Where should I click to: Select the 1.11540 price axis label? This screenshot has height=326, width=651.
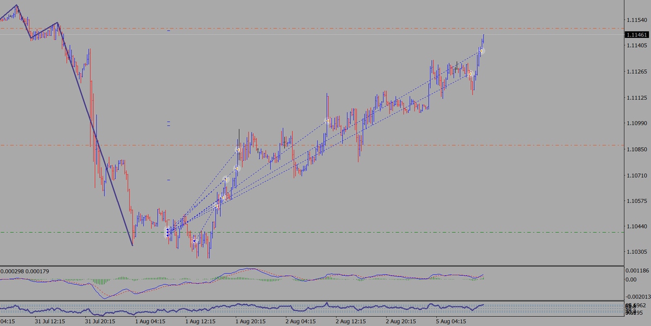[636, 20]
